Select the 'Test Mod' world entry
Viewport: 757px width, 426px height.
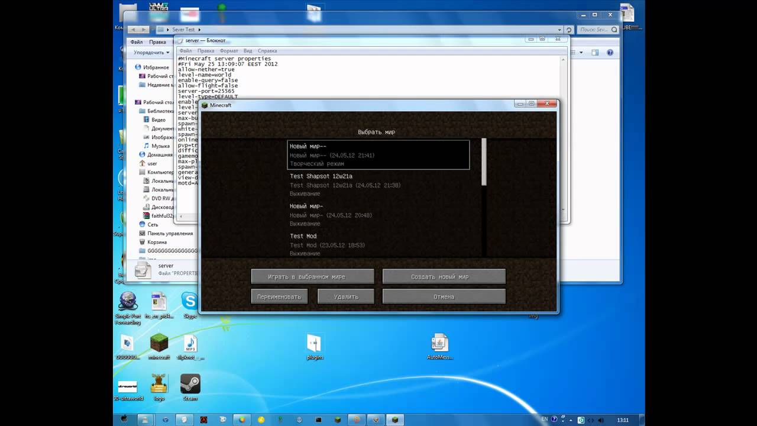[378, 244]
